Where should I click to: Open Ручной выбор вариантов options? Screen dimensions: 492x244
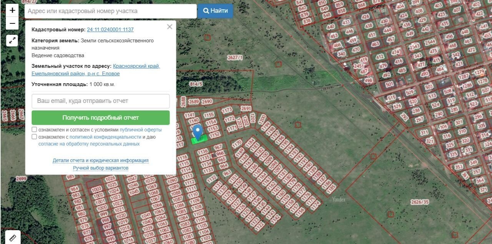point(101,168)
